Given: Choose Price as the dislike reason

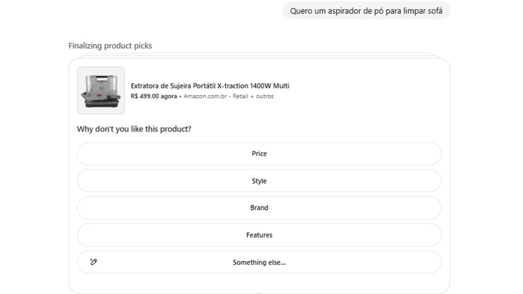Looking at the screenshot, I should pyautogui.click(x=259, y=154).
